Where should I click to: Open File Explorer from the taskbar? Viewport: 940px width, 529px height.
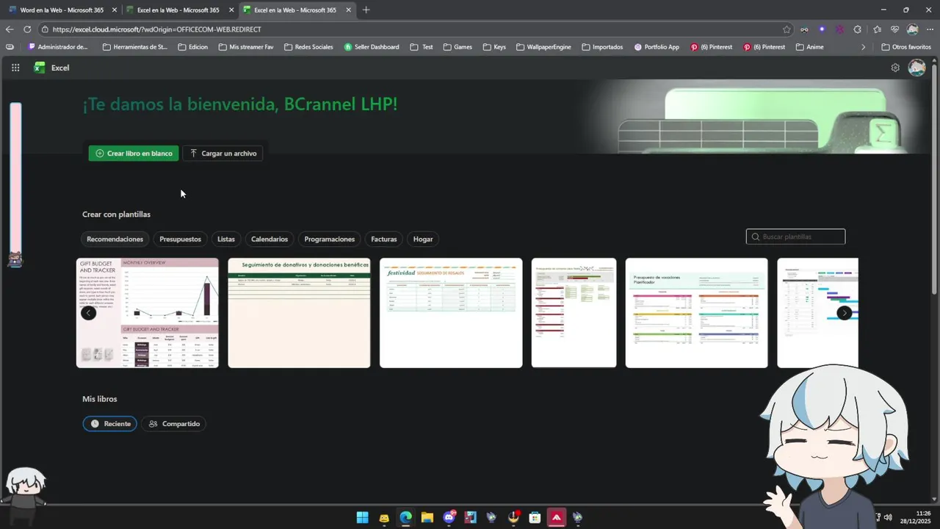coord(427,517)
